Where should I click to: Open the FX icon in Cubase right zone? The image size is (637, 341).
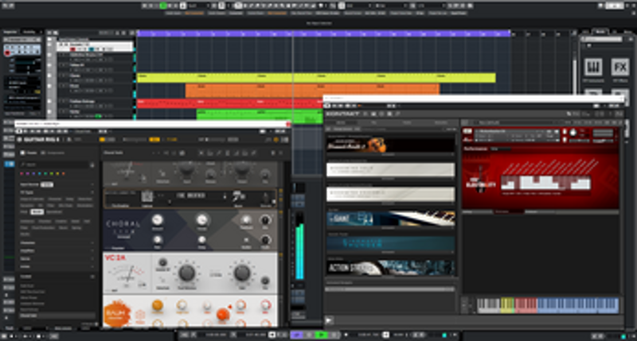coord(620,67)
